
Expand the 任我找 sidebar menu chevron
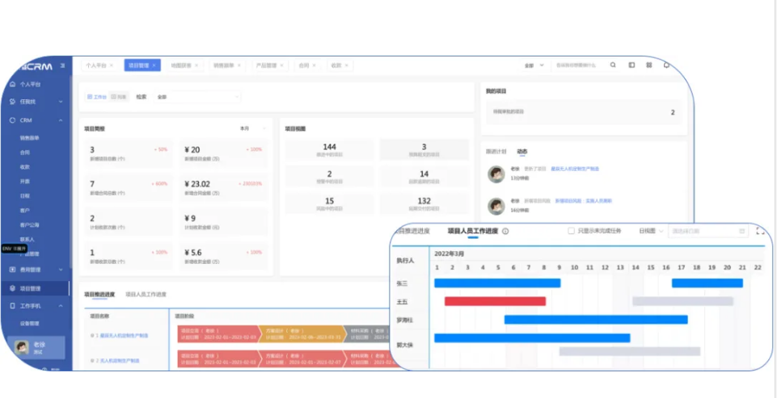click(61, 102)
